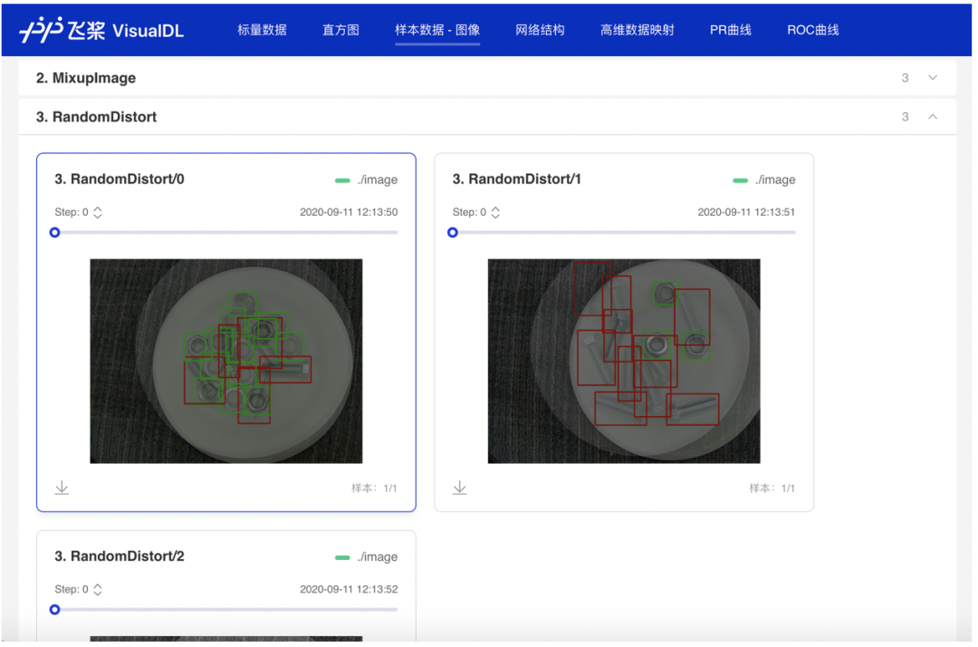The image size is (978, 647).
Task: Download the RandomDistort/1 image
Action: click(x=460, y=488)
